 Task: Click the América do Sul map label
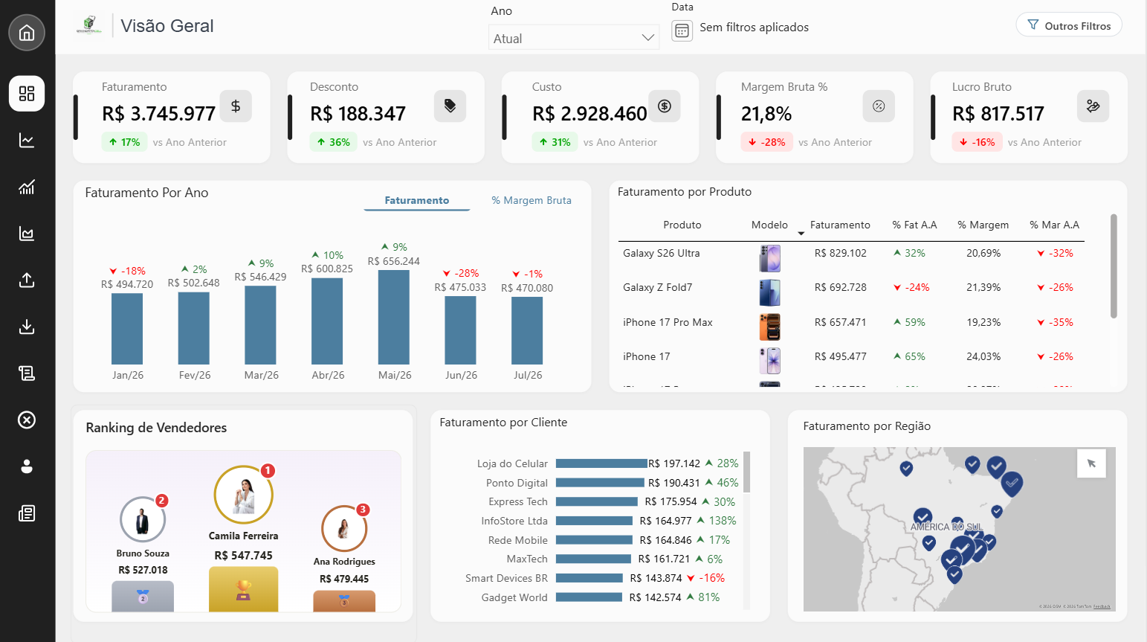[x=946, y=527]
